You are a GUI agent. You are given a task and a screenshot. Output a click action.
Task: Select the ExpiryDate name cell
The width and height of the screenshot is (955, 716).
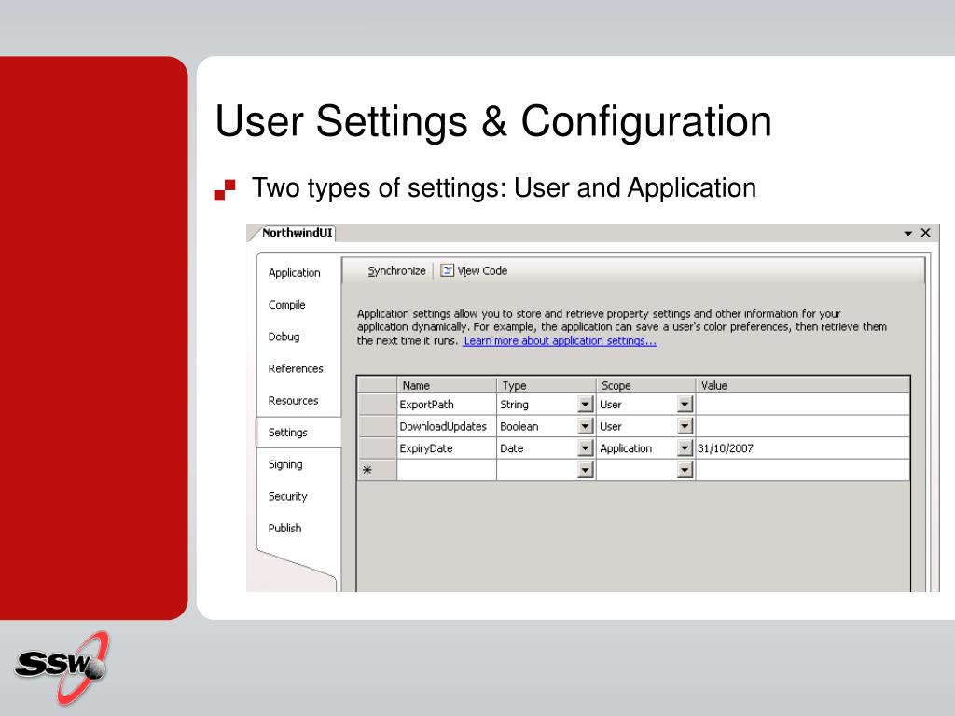coord(447,448)
